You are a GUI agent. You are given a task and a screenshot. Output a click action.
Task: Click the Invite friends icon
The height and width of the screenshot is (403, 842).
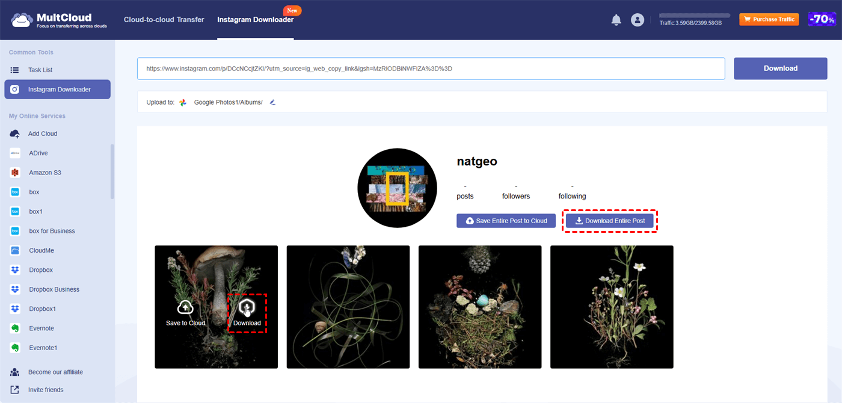point(15,390)
